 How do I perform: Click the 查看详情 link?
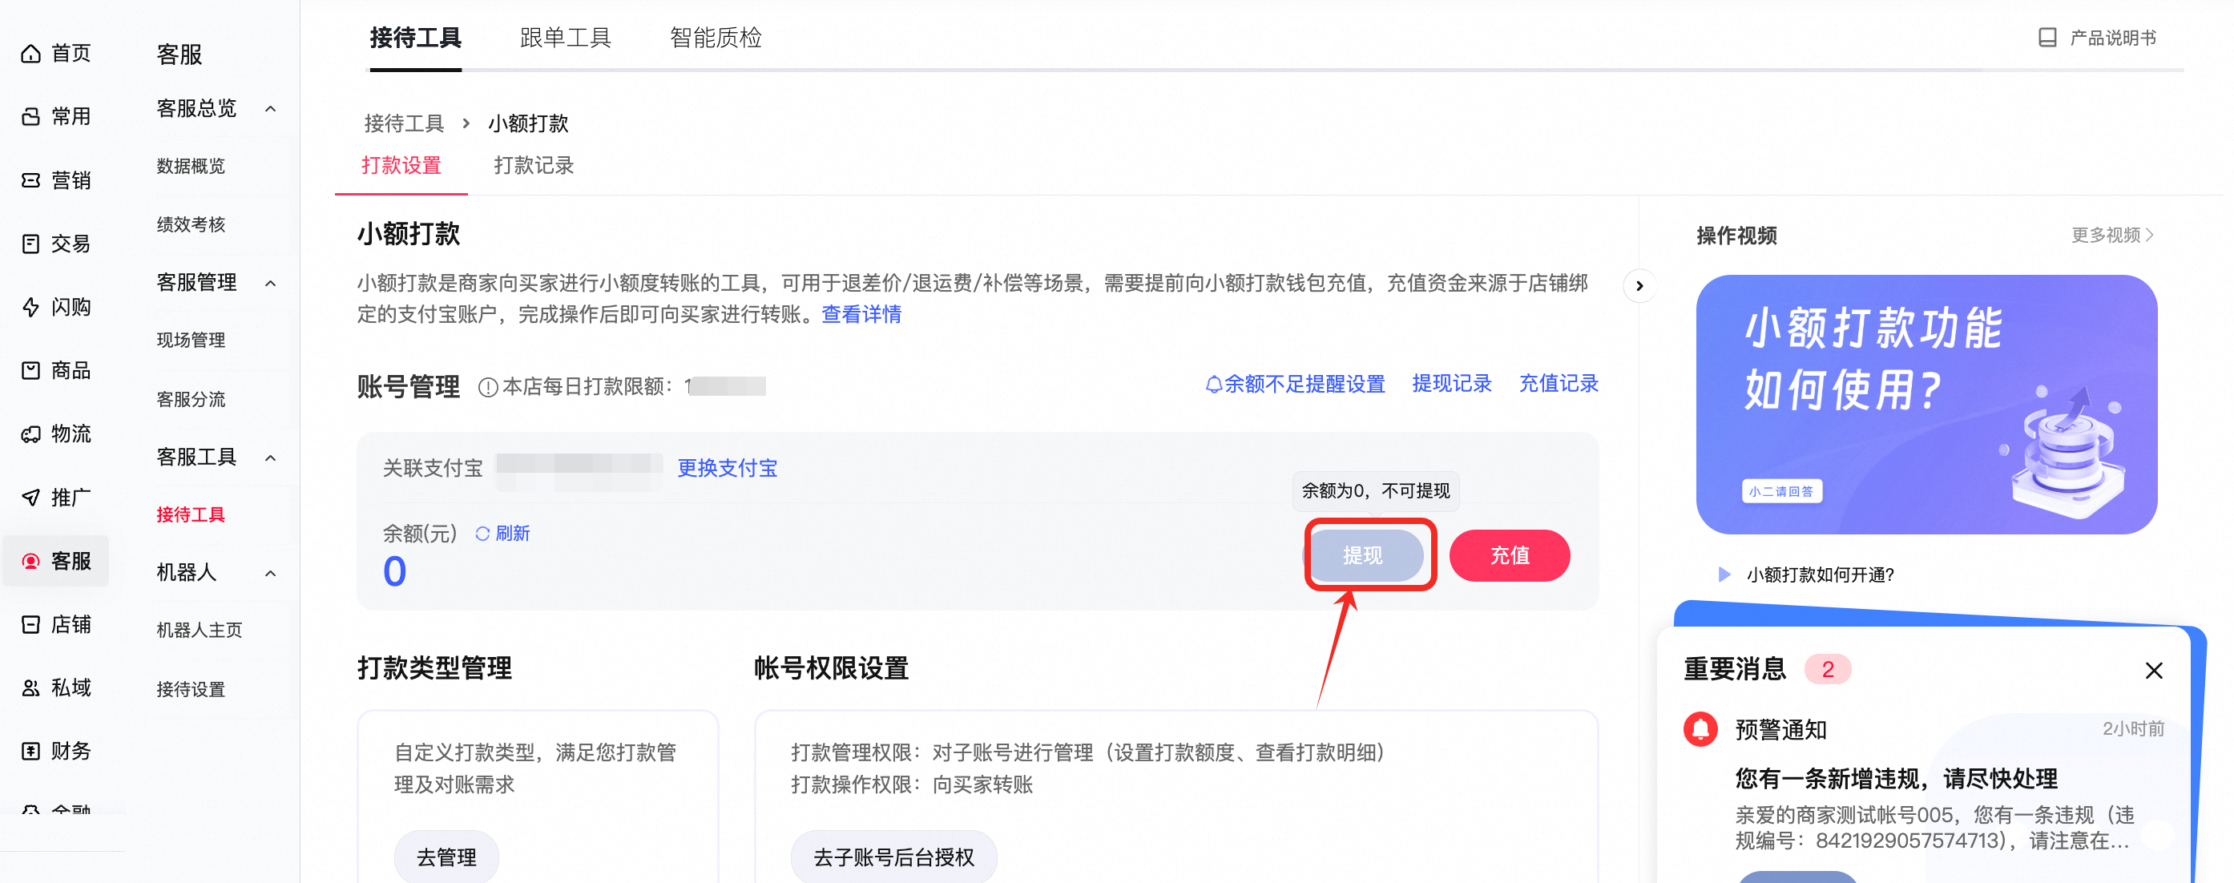coord(861,314)
